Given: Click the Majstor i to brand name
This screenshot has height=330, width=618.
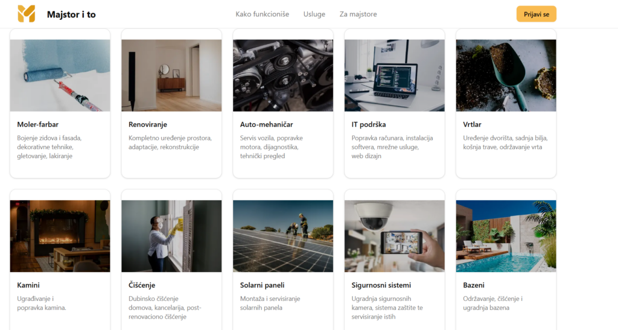Looking at the screenshot, I should pos(71,14).
